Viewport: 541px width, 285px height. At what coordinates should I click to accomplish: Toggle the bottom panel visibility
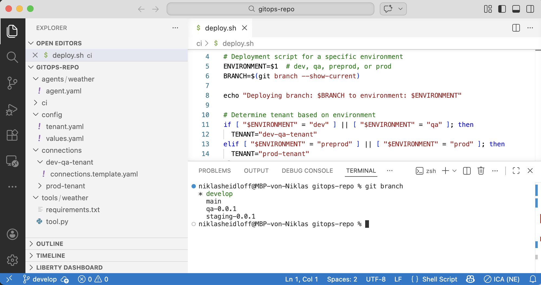point(516,9)
